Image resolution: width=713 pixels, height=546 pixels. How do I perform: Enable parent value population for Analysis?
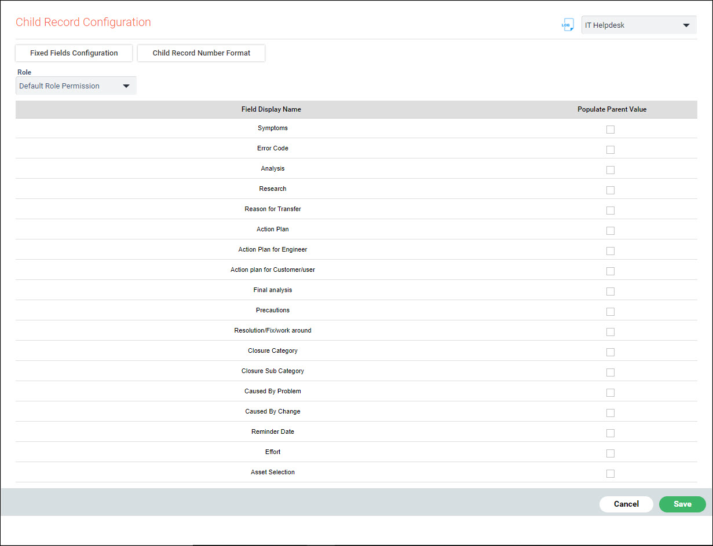click(x=610, y=169)
